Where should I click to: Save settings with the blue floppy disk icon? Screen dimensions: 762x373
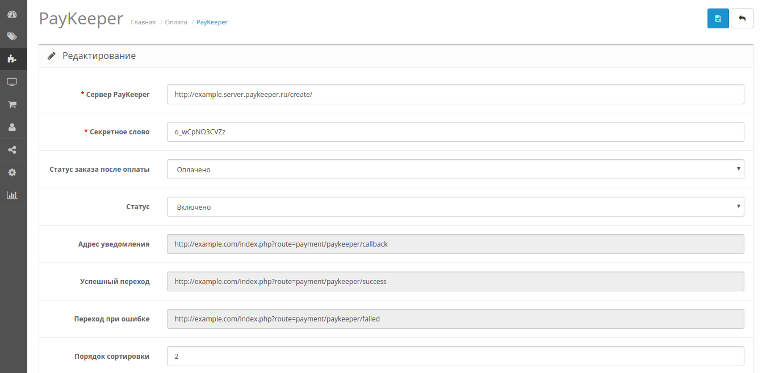click(x=718, y=18)
